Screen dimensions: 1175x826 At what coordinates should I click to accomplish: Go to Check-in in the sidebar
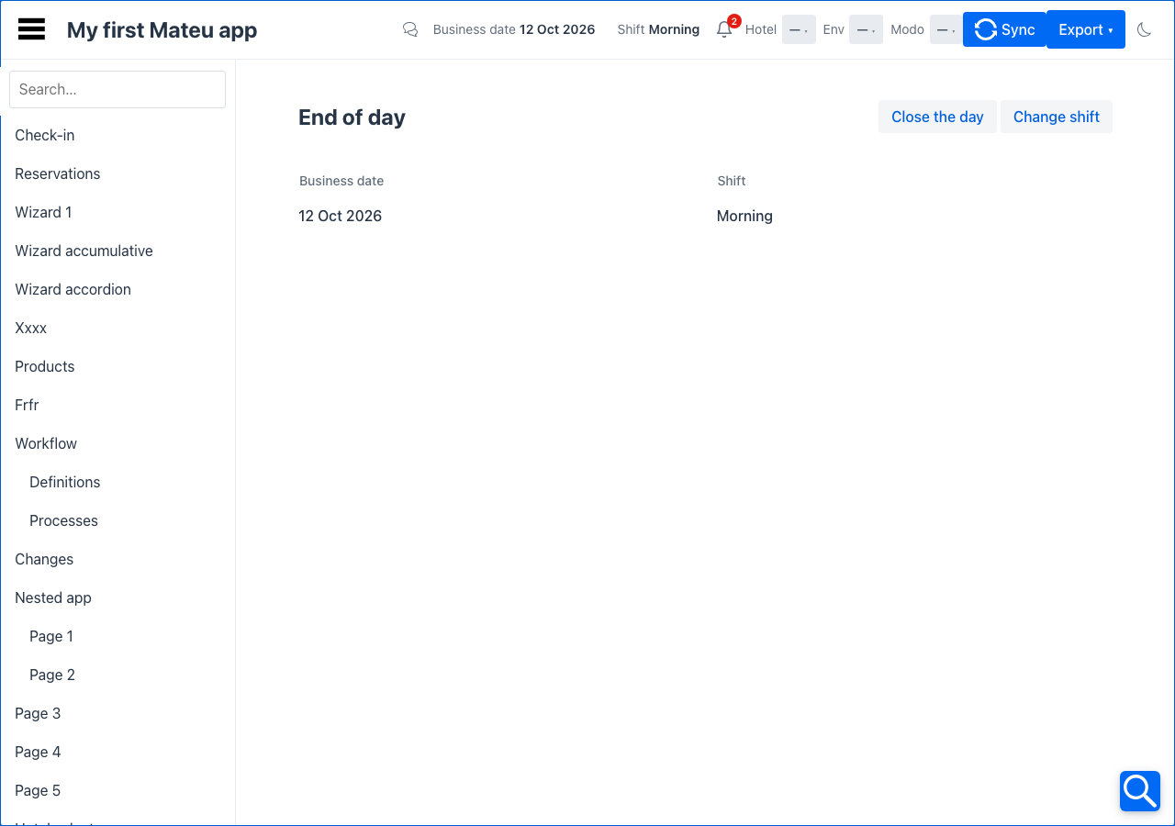(45, 135)
